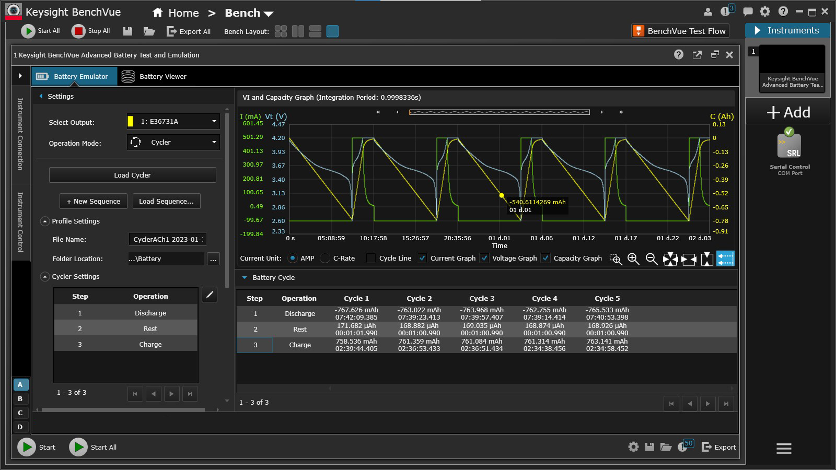The width and height of the screenshot is (836, 470).
Task: Open the Select Output dropdown
Action: point(173,121)
